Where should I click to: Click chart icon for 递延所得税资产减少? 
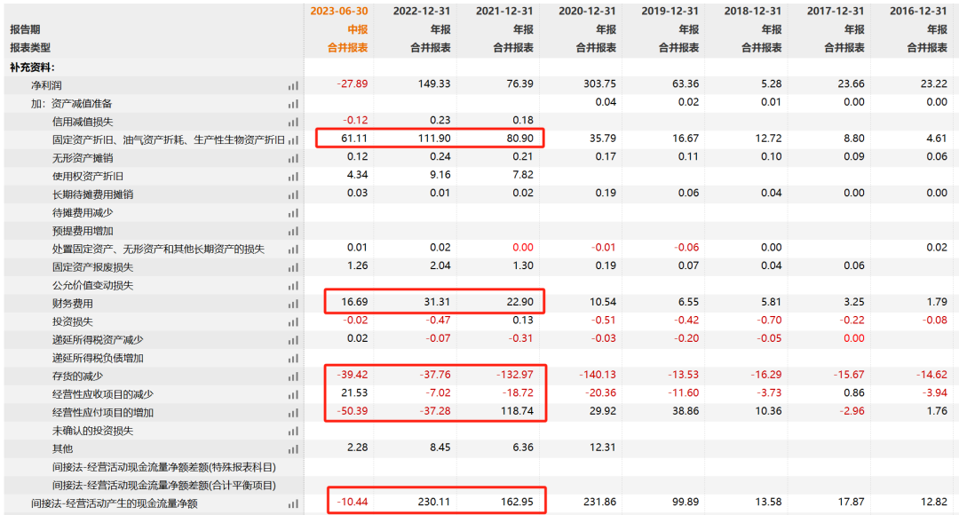[294, 341]
